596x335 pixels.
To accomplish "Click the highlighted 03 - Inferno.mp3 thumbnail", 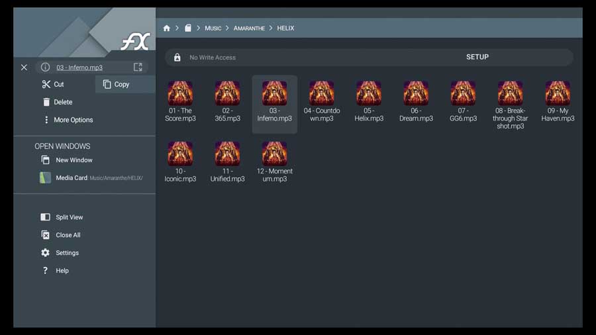I will pos(274,93).
